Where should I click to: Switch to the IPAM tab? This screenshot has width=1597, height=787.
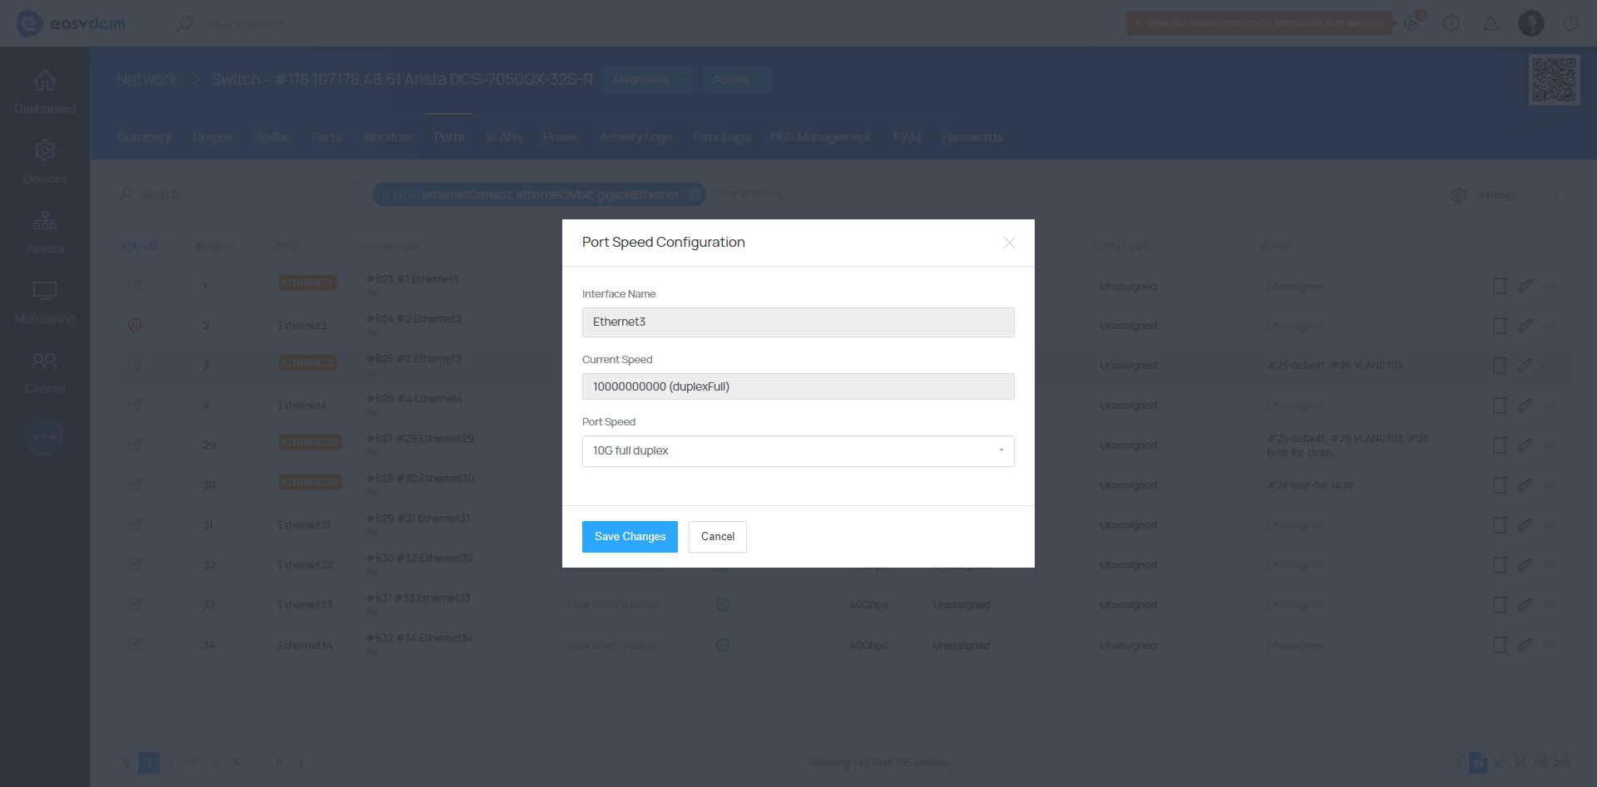click(907, 137)
